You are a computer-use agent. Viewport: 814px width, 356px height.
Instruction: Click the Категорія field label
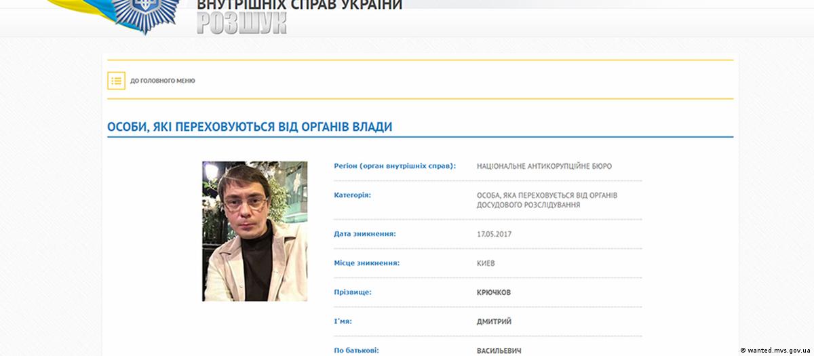click(353, 195)
